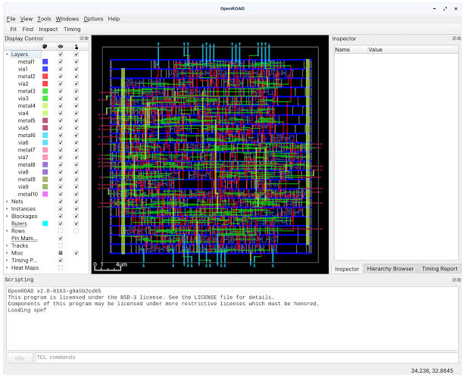Screen dimensions: 465x378
Task: Click the Inspect toolbar button
Action: tap(48, 30)
